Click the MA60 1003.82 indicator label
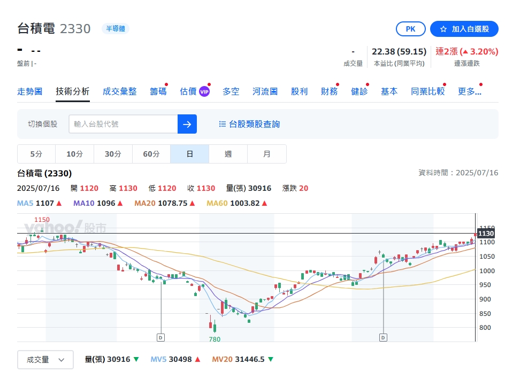 [x=236, y=203]
